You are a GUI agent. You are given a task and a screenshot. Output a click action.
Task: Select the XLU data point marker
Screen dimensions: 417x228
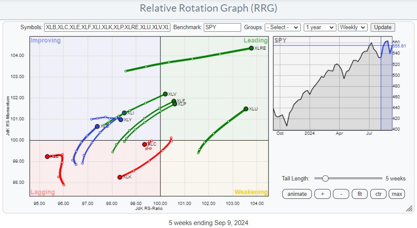246,109
